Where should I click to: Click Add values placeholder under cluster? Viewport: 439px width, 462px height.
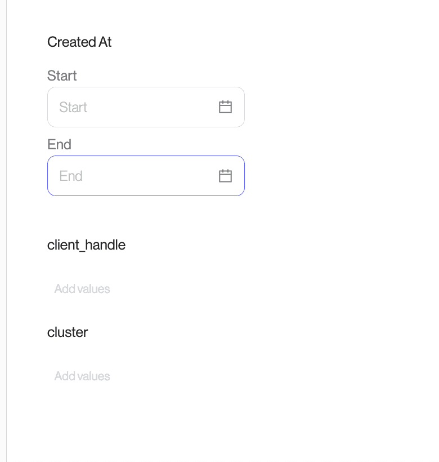point(82,376)
